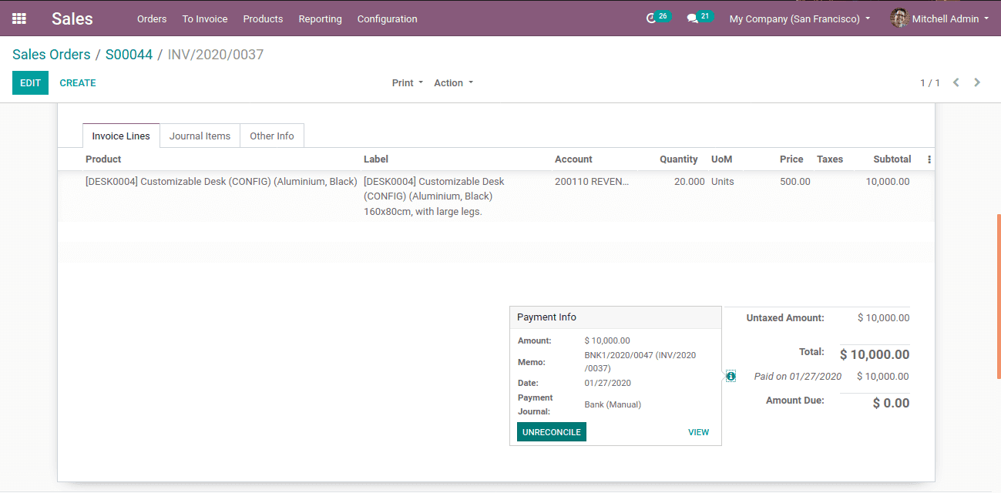Screen dimensions: 1001x493
Task: Click the UNRECONCILE button
Action: 552,432
